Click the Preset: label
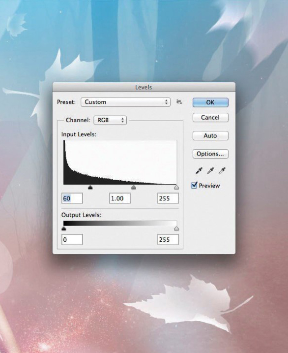The image size is (288, 353). click(x=66, y=102)
